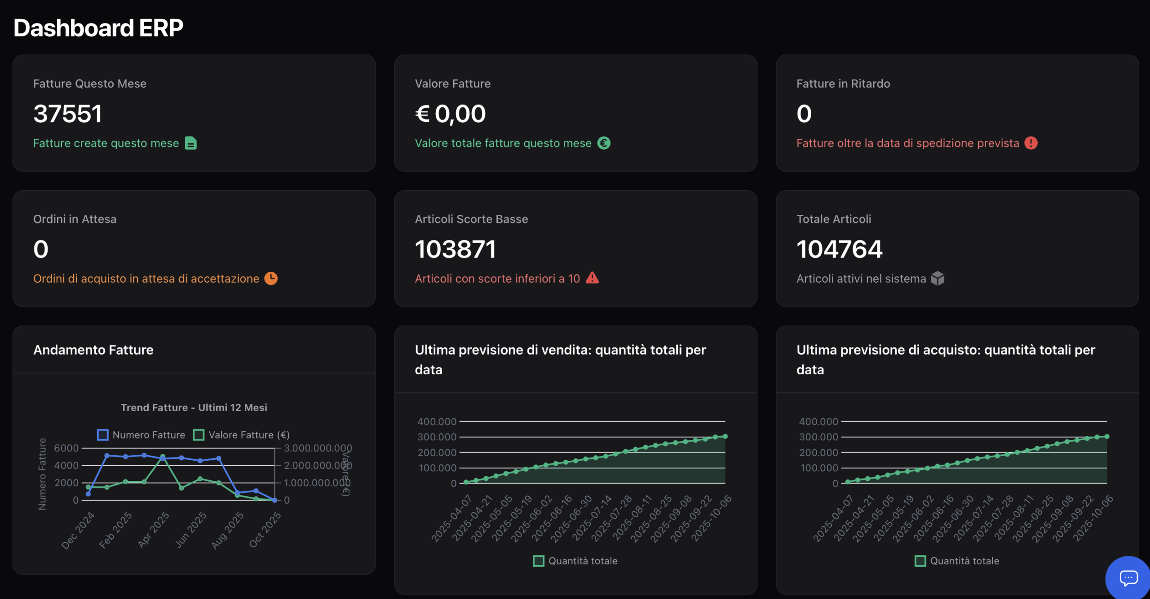The width and height of the screenshot is (1150, 599).
Task: Click the 104764 Totale Articoli value
Action: (x=839, y=249)
